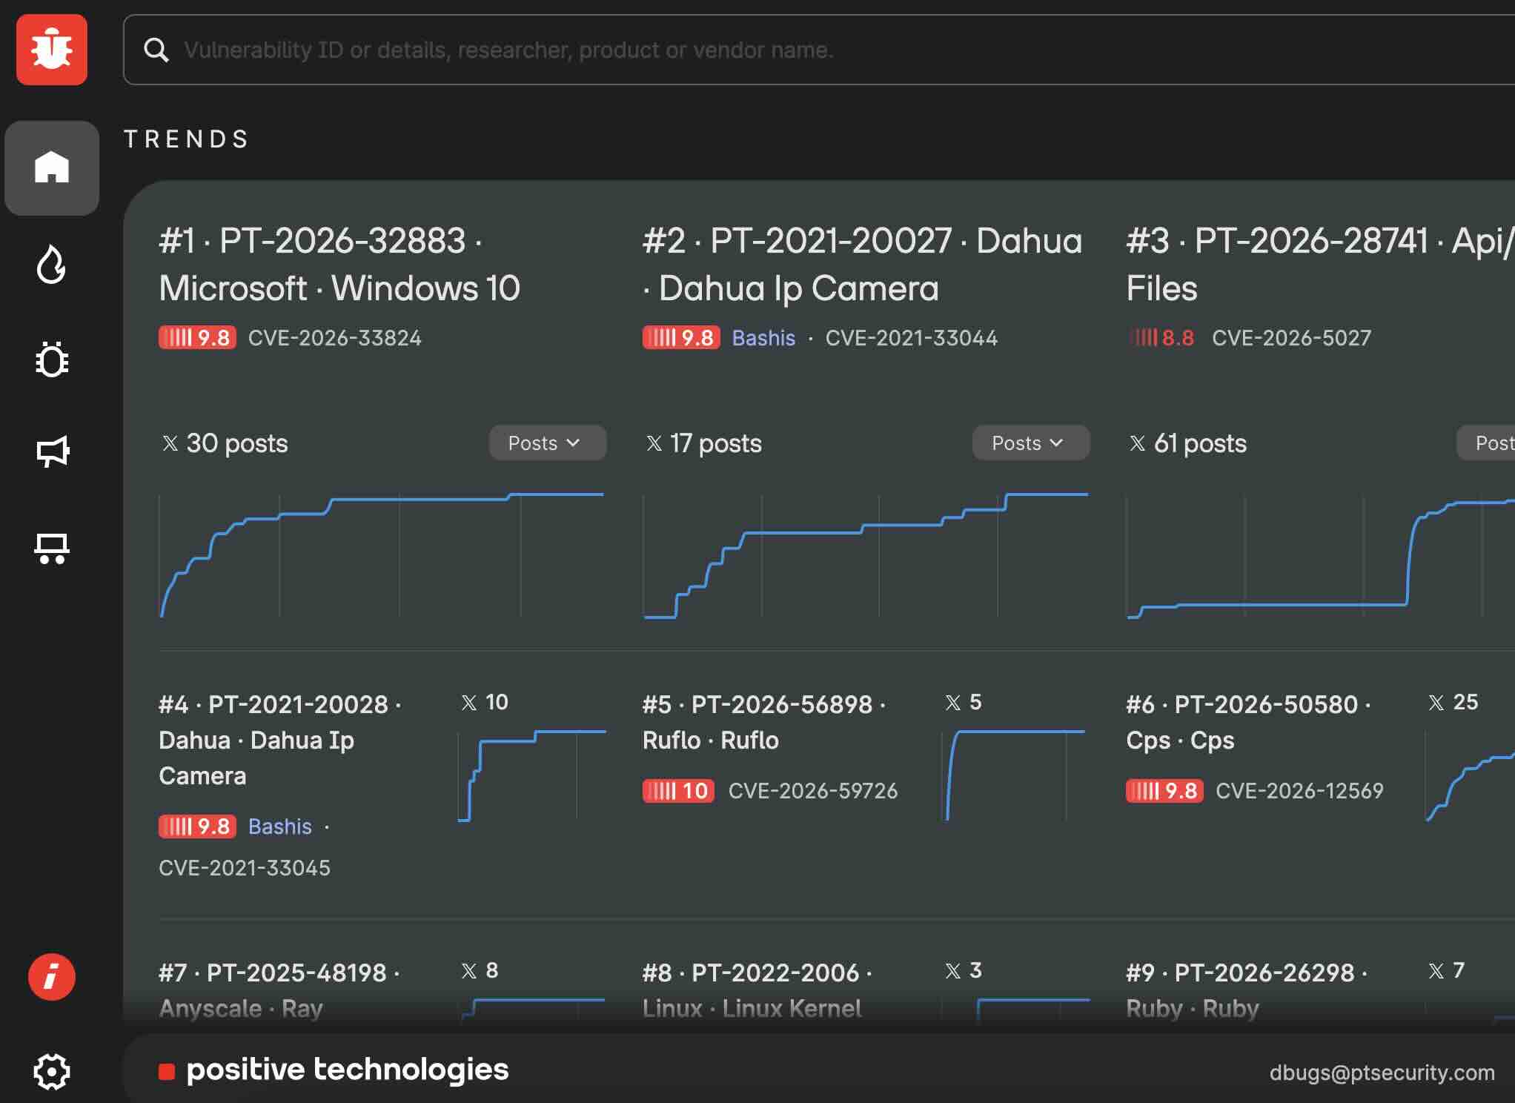
Task: Open the settings gear icon
Action: click(52, 1071)
